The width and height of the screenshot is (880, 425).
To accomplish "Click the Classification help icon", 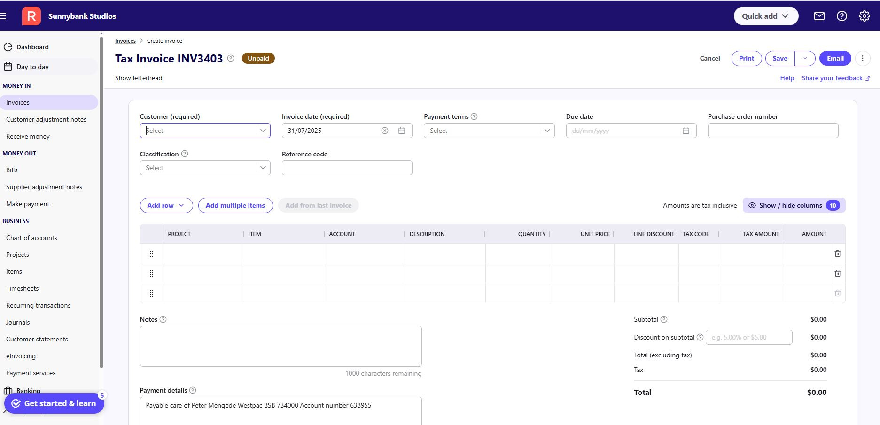I will click(x=185, y=154).
